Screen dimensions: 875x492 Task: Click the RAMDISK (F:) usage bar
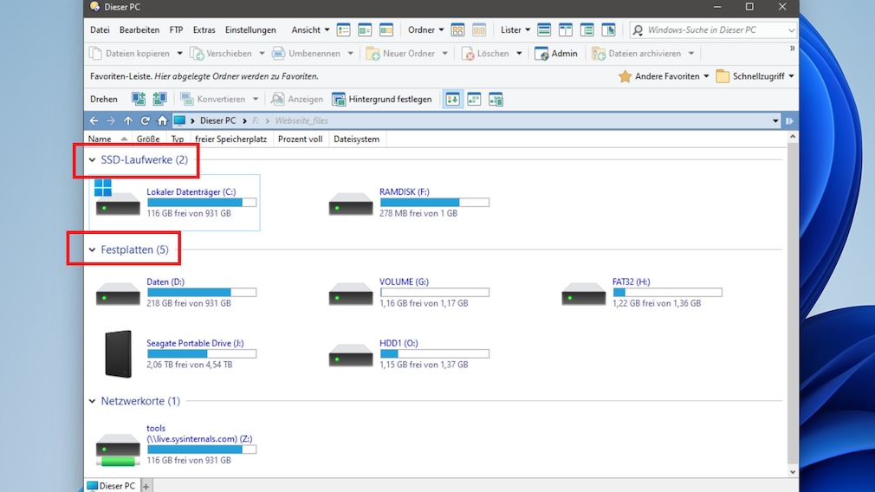(434, 203)
